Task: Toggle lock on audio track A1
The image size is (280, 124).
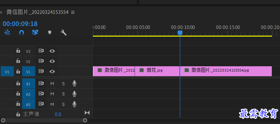Action: (18, 83)
